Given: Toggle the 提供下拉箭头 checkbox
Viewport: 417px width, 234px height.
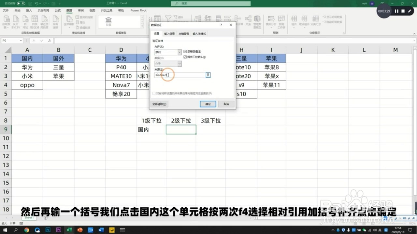Looking at the screenshot, I should tap(185, 57).
